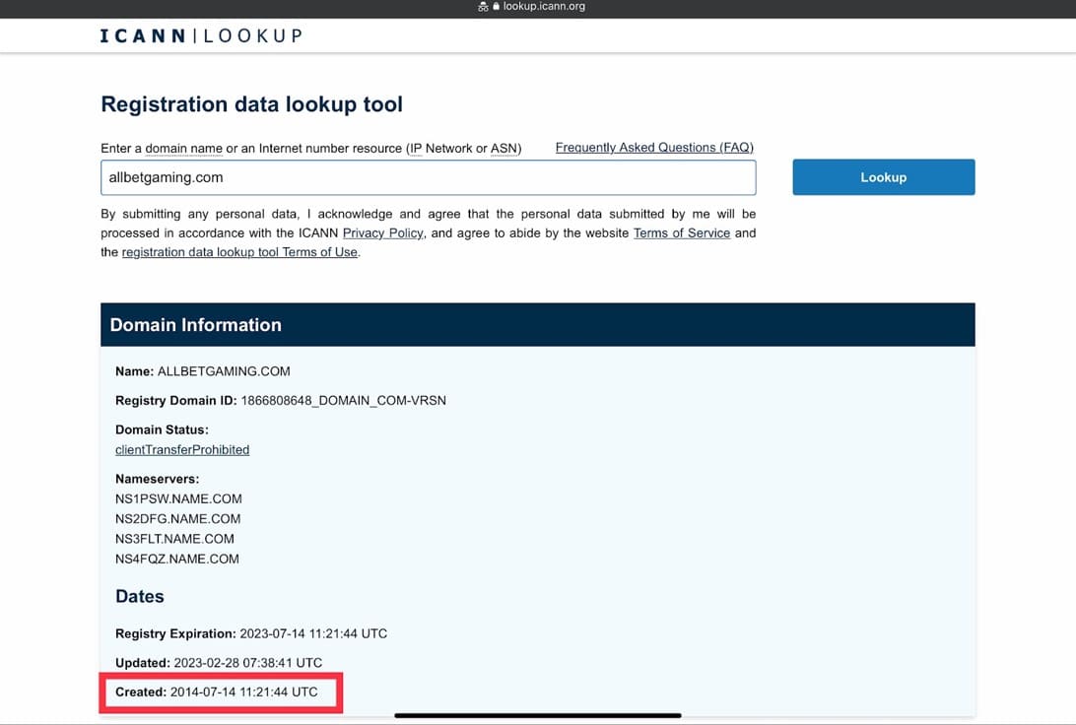Click the Dates section heading
Image resolution: width=1076 pixels, height=725 pixels.
(x=139, y=596)
